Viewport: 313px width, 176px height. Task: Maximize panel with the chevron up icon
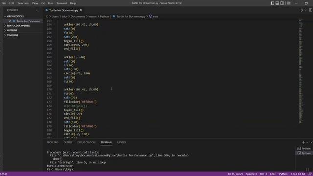(x=312, y=142)
